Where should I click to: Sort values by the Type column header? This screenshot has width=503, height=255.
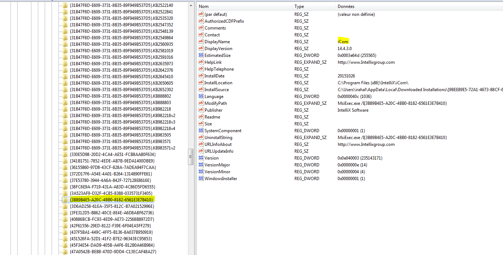coord(312,6)
